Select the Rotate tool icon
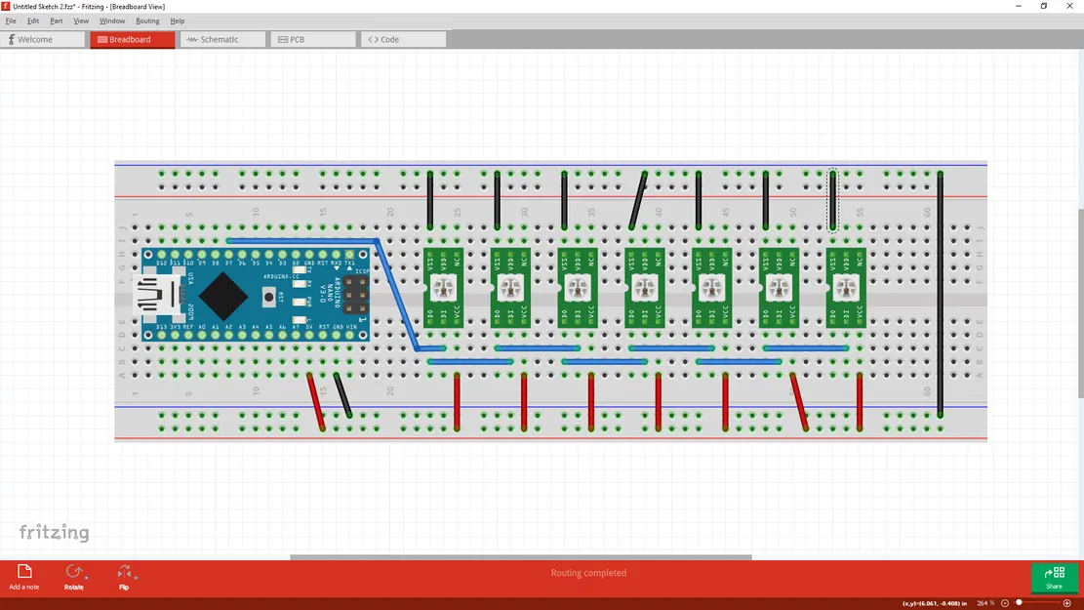 click(74, 572)
